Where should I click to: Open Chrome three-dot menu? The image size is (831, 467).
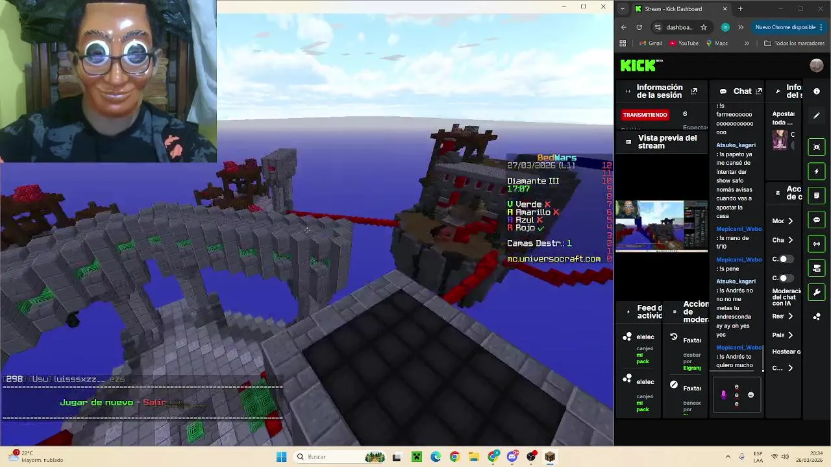823,27
